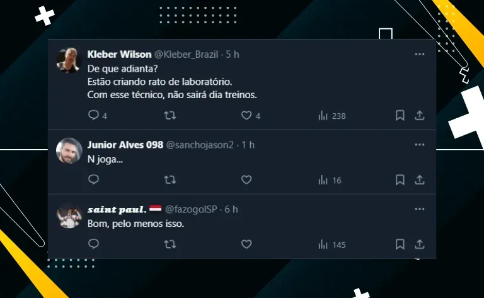Bookmark Kleber Wilson's tweet
Viewport: 484px width, 298px height.
(400, 116)
